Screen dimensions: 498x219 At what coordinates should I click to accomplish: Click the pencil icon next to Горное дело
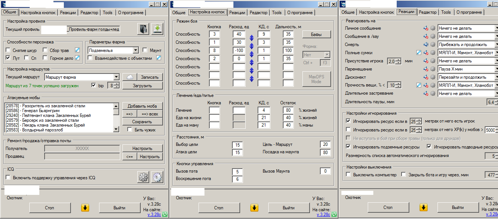pyautogui.click(x=77, y=58)
